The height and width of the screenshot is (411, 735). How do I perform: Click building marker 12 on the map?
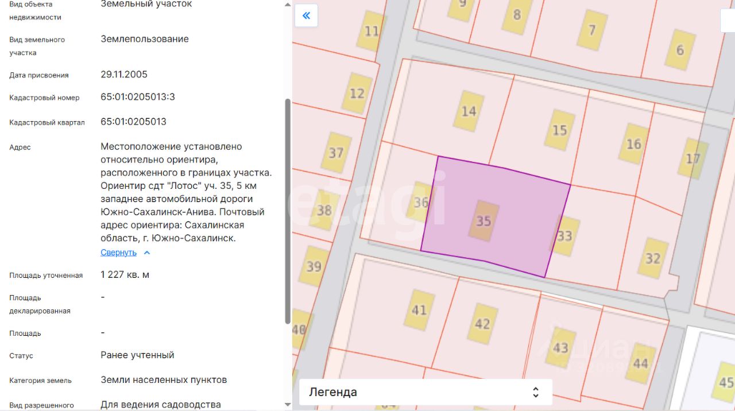click(357, 93)
